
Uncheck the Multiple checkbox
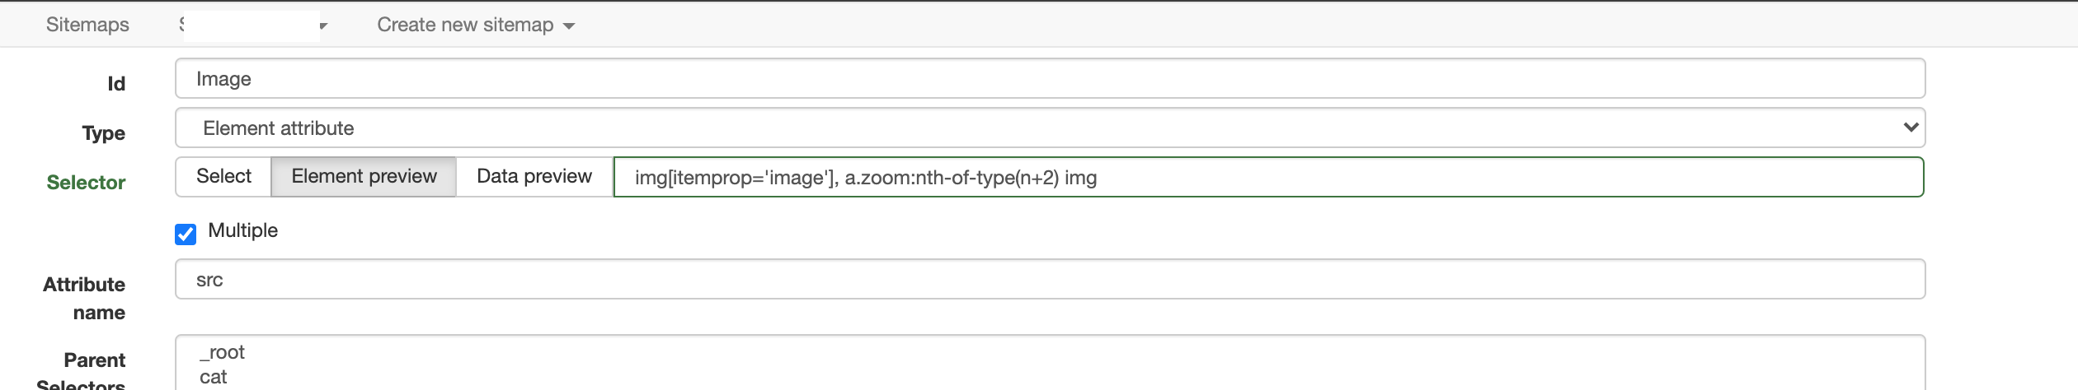pos(186,234)
